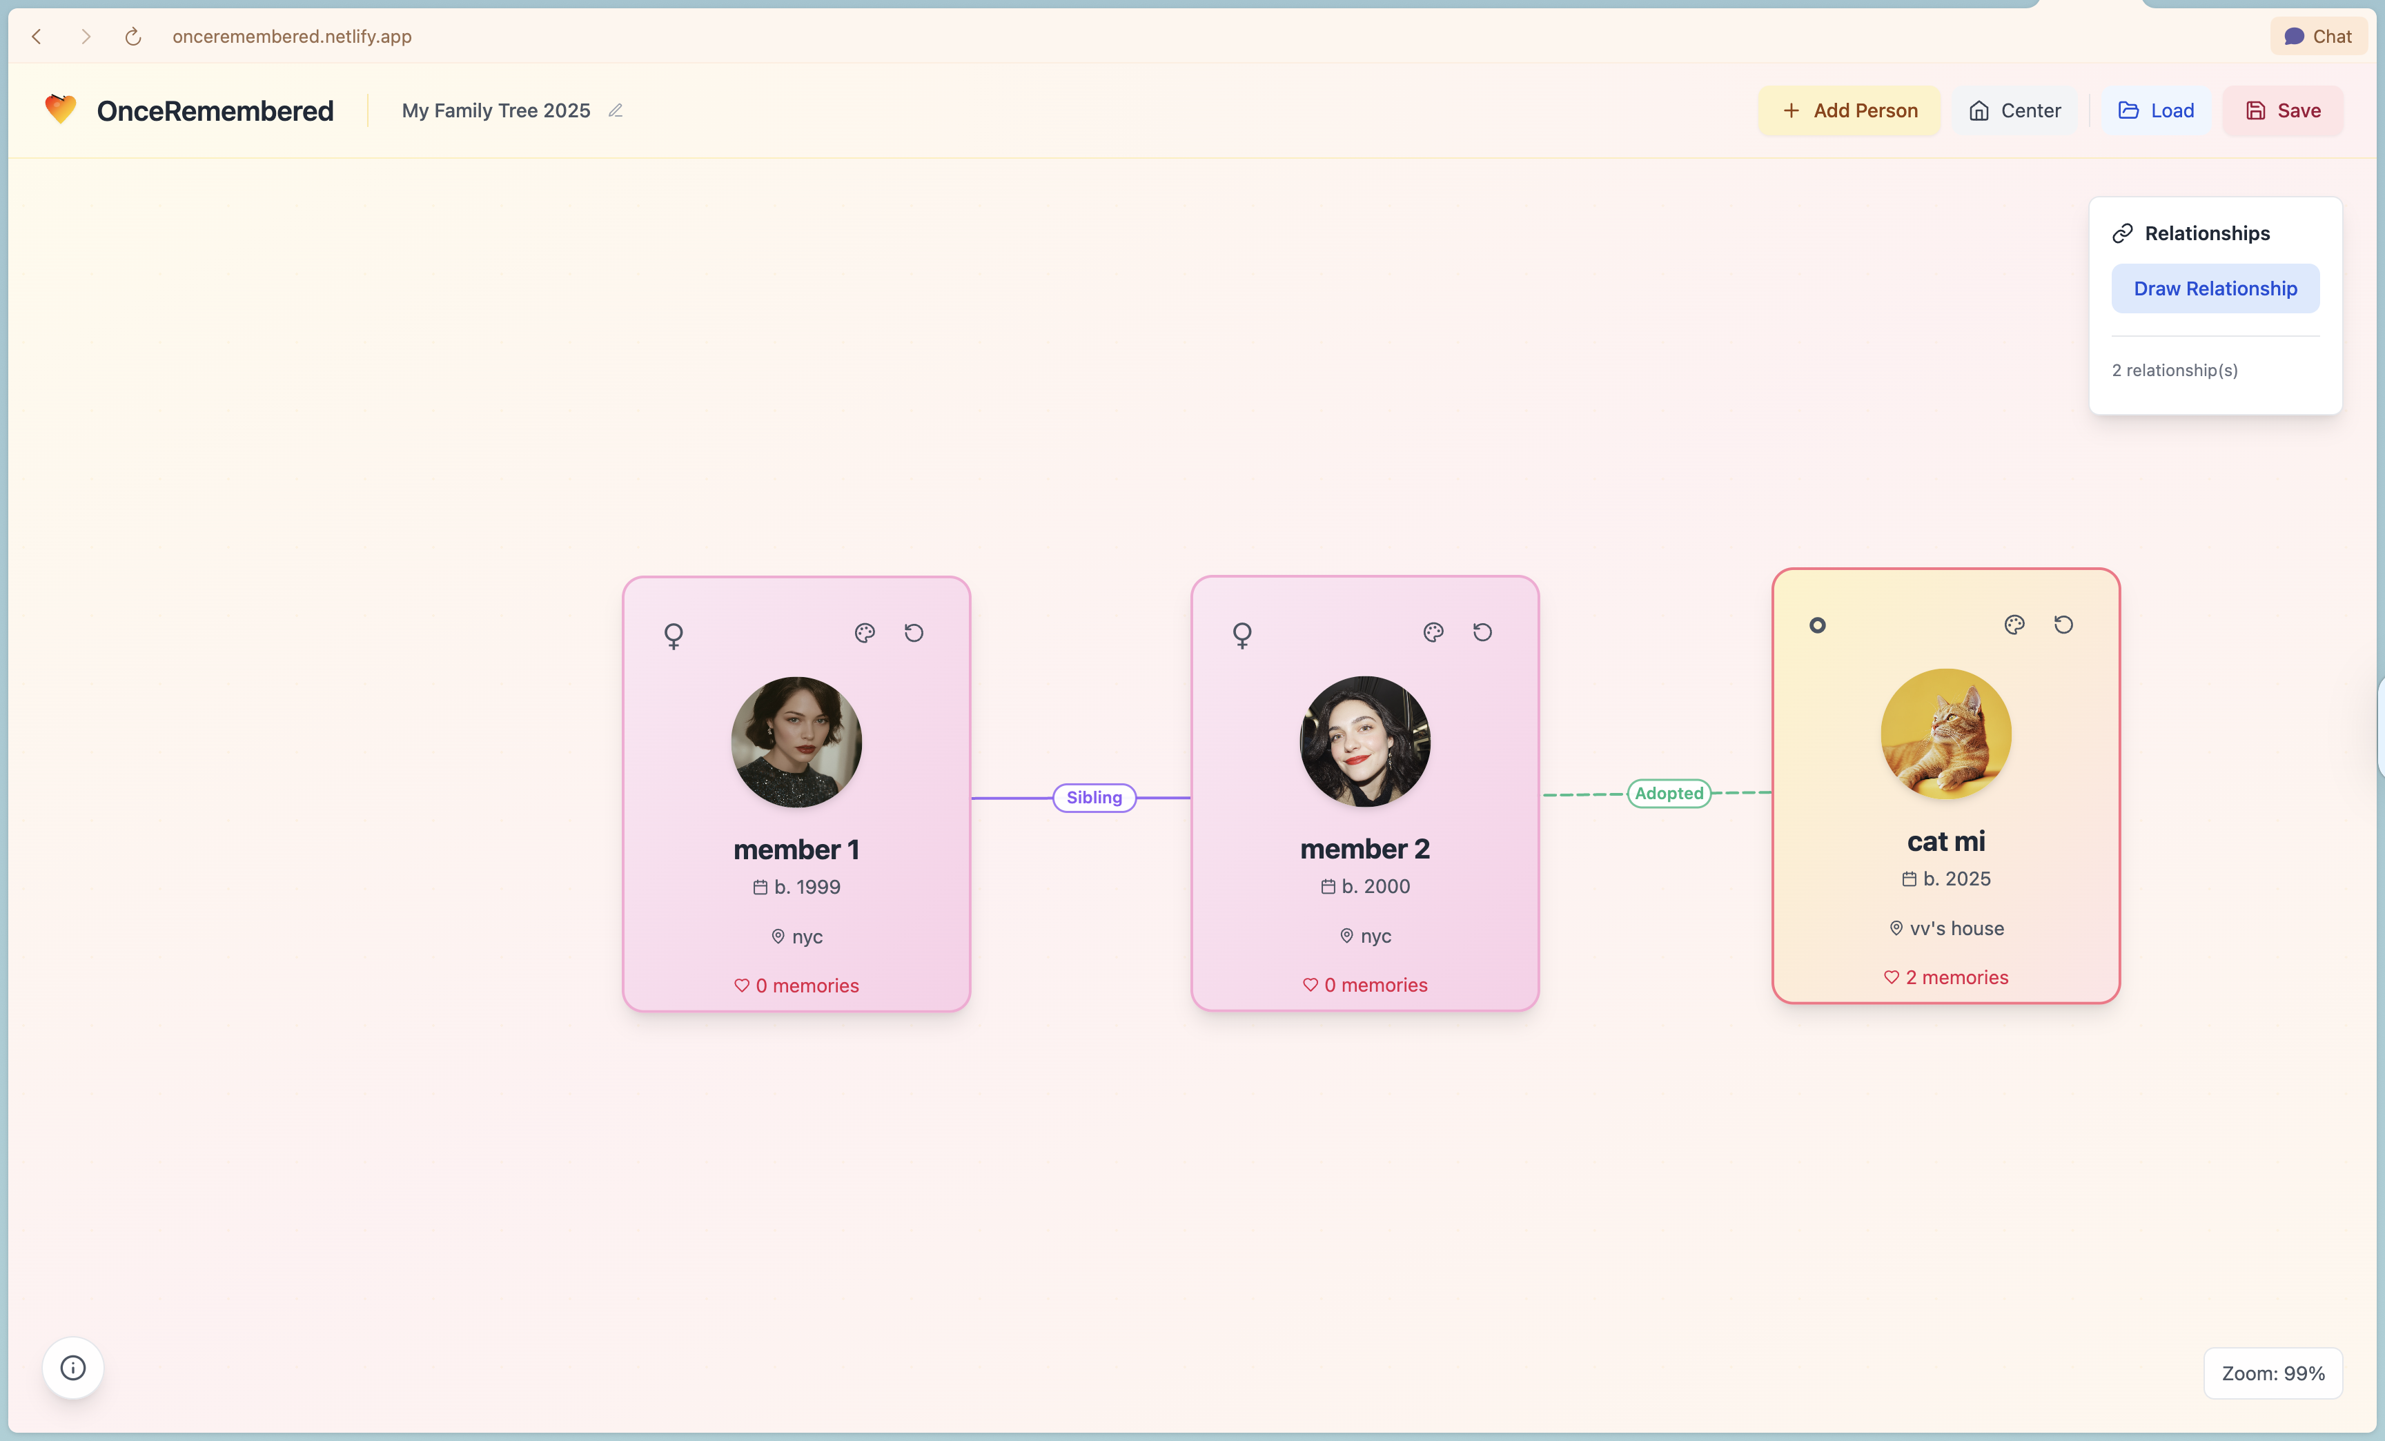This screenshot has height=1441, width=2385.
Task: Load a saved family tree
Action: coord(2156,110)
